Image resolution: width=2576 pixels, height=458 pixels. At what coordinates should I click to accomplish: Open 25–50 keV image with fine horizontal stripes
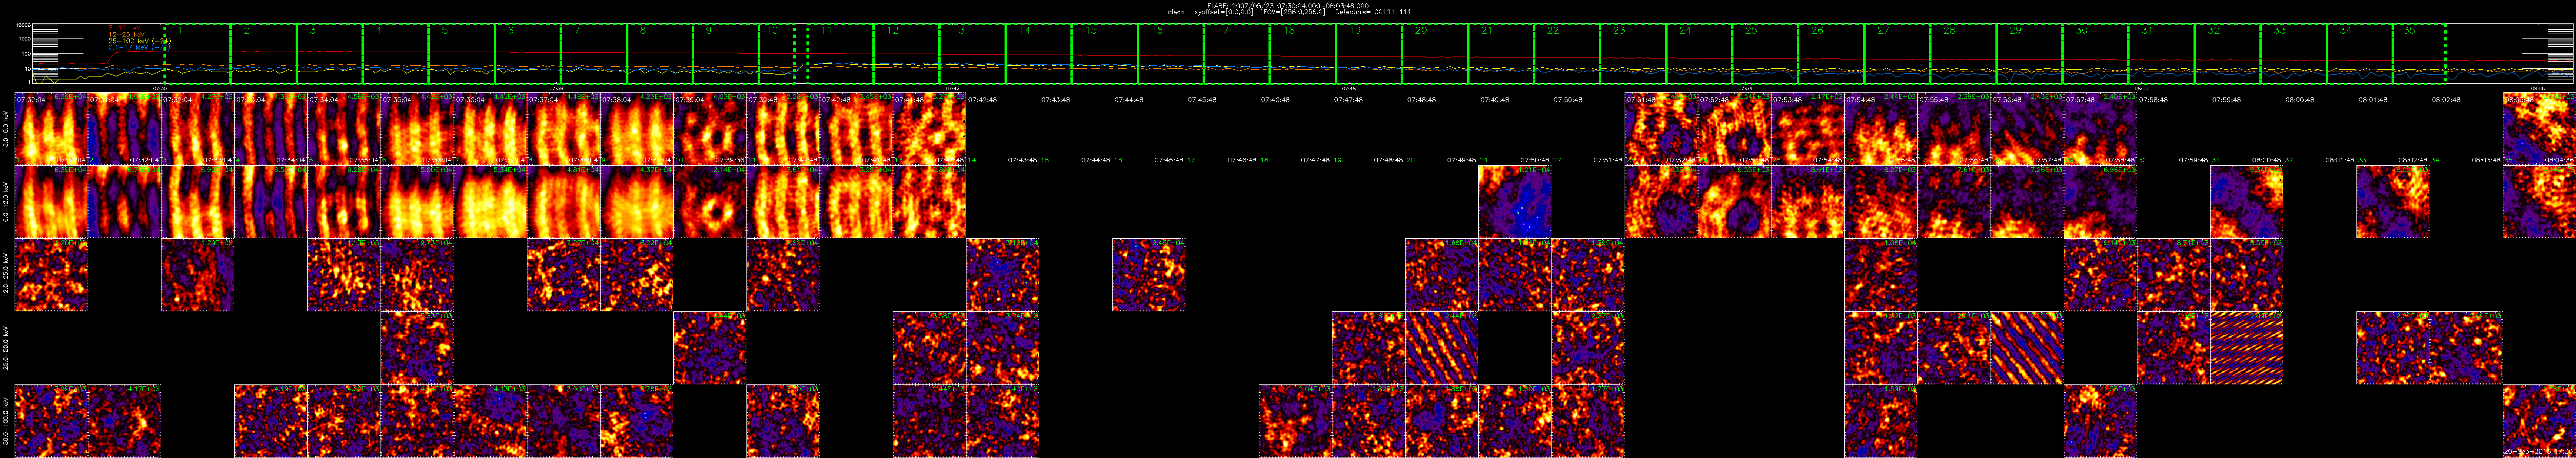[2246, 348]
